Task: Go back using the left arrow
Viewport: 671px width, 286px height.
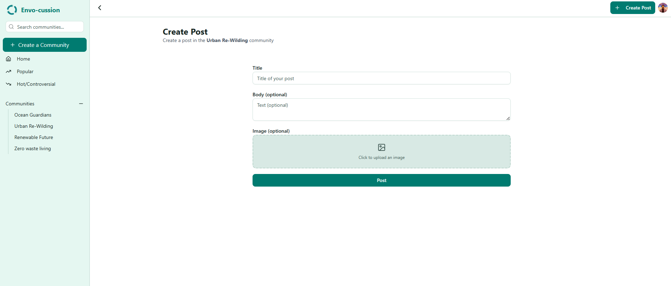Action: click(100, 8)
